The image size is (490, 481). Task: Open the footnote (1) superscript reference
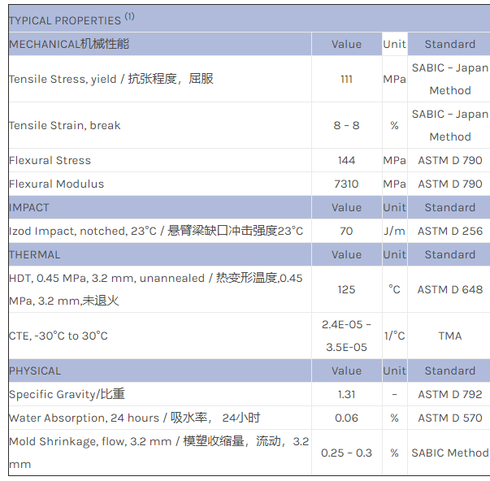130,16
